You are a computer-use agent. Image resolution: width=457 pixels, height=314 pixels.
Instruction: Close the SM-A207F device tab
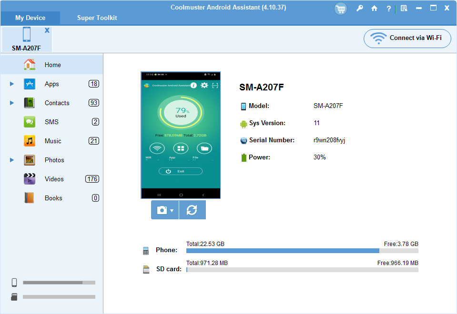(x=47, y=30)
